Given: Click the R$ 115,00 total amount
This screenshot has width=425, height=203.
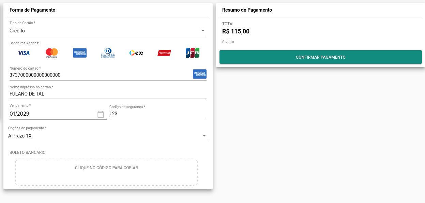Looking at the screenshot, I should 236,32.
